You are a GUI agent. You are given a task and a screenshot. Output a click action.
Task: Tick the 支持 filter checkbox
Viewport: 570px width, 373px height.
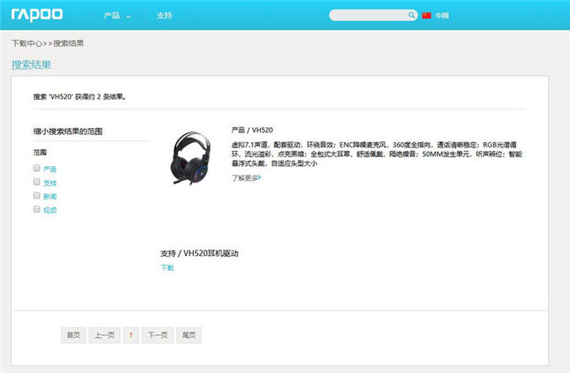coord(37,182)
